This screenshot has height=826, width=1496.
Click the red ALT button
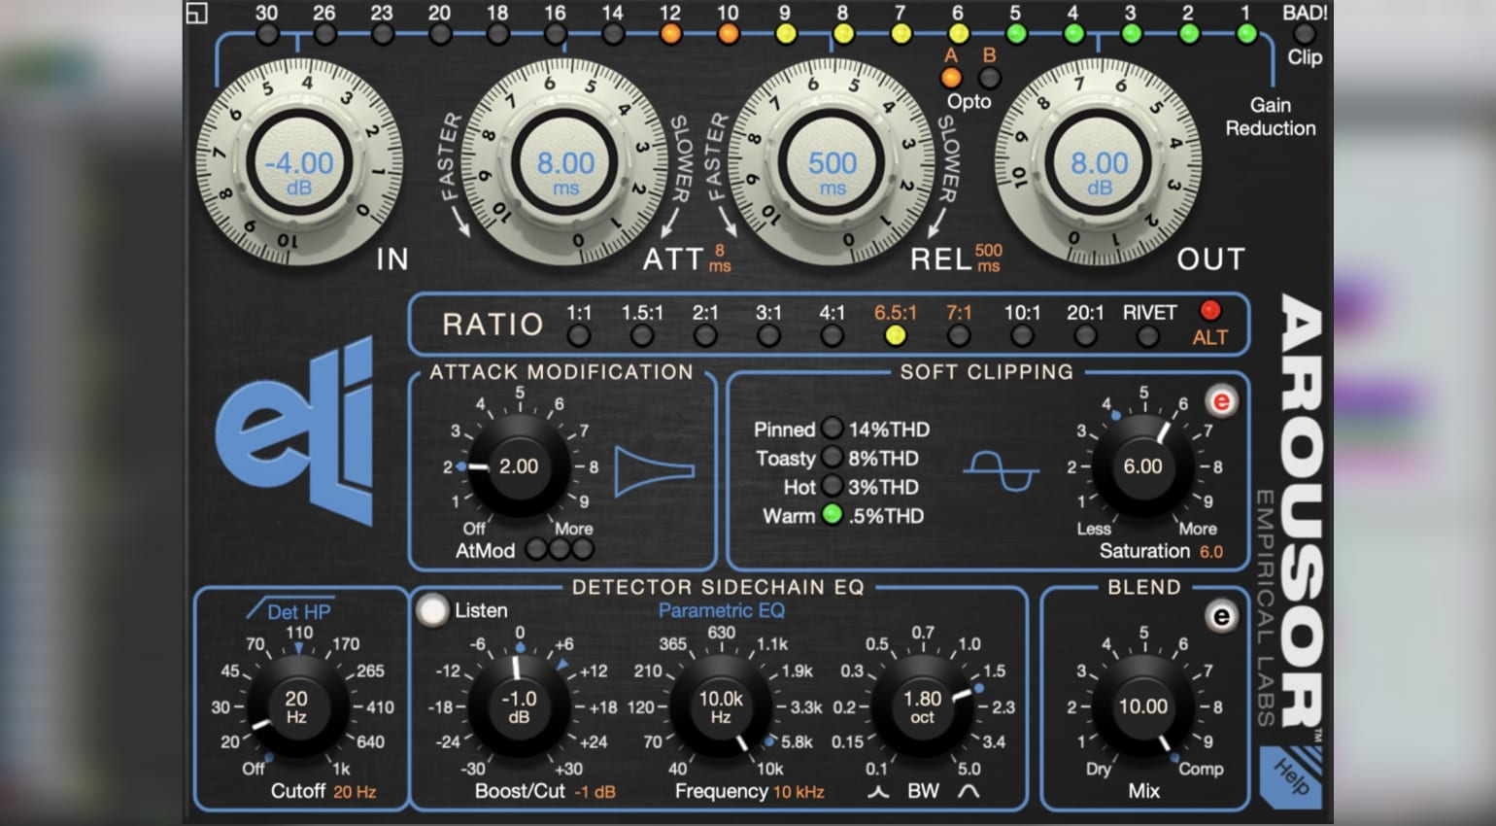(x=1209, y=311)
